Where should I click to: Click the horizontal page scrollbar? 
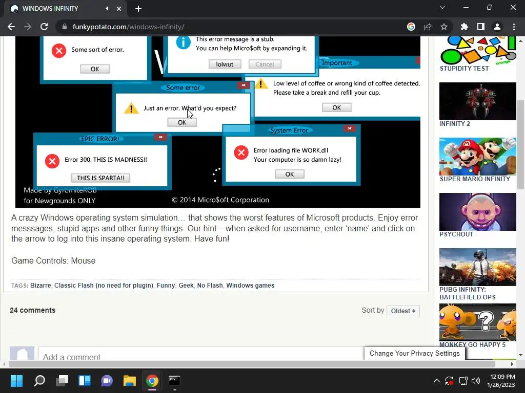[x=252, y=364]
